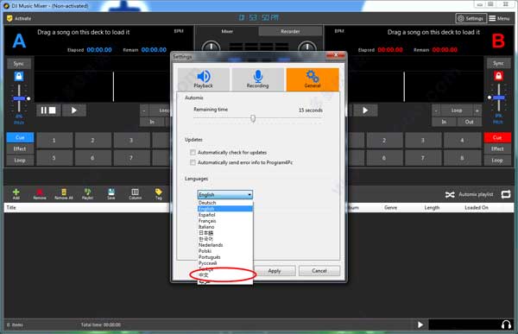Toggle deck B red pitch lock icon
This screenshot has height=334, width=518.
498,76
